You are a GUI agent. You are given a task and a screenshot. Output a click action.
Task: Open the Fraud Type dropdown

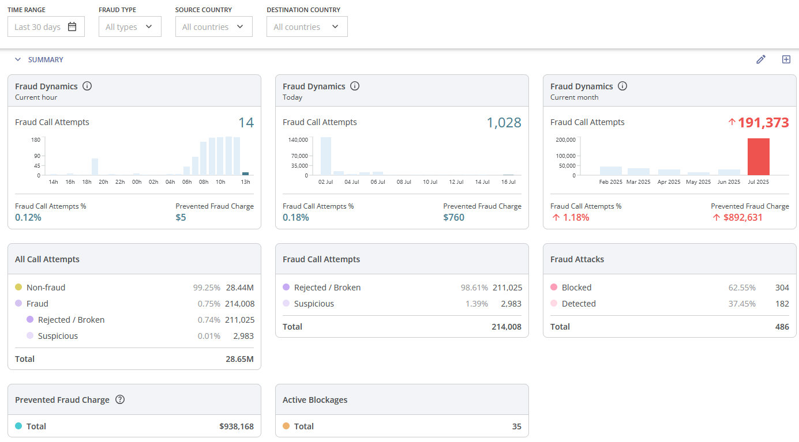click(129, 27)
